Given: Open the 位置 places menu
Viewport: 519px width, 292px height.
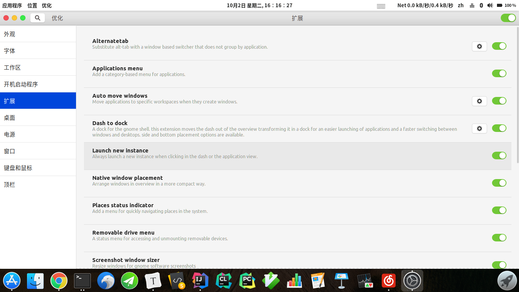Looking at the screenshot, I should [32, 5].
